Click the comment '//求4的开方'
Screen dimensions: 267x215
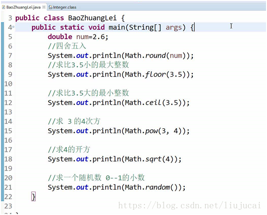pyautogui.click(x=69, y=150)
